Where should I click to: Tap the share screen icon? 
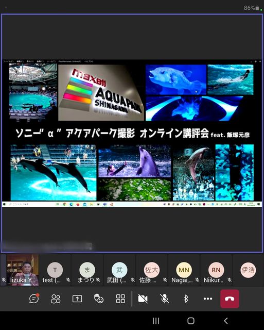coord(77,299)
